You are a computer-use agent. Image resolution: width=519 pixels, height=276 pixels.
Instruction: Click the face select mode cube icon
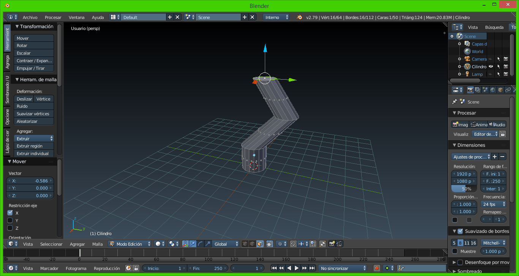click(260, 244)
